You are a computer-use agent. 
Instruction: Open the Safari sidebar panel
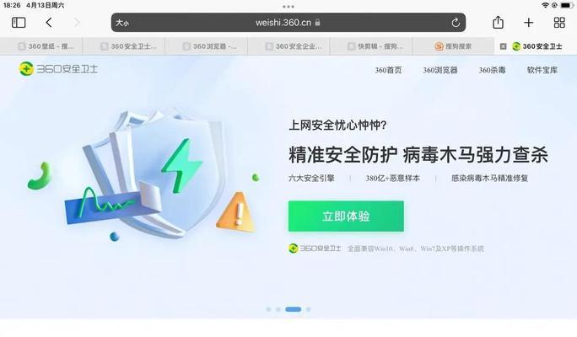pyautogui.click(x=19, y=23)
